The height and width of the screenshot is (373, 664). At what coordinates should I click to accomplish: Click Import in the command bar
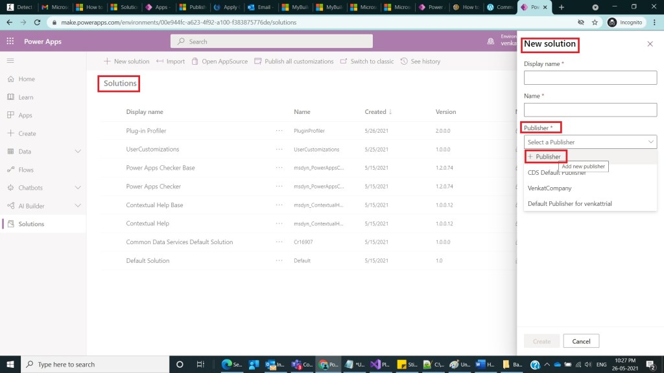171,62
